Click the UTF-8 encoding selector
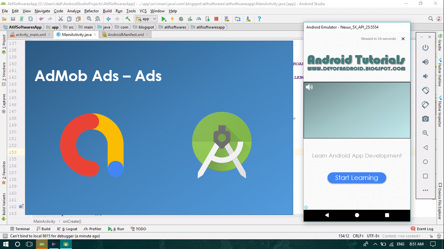This screenshot has width=444, height=249. tap(373, 236)
